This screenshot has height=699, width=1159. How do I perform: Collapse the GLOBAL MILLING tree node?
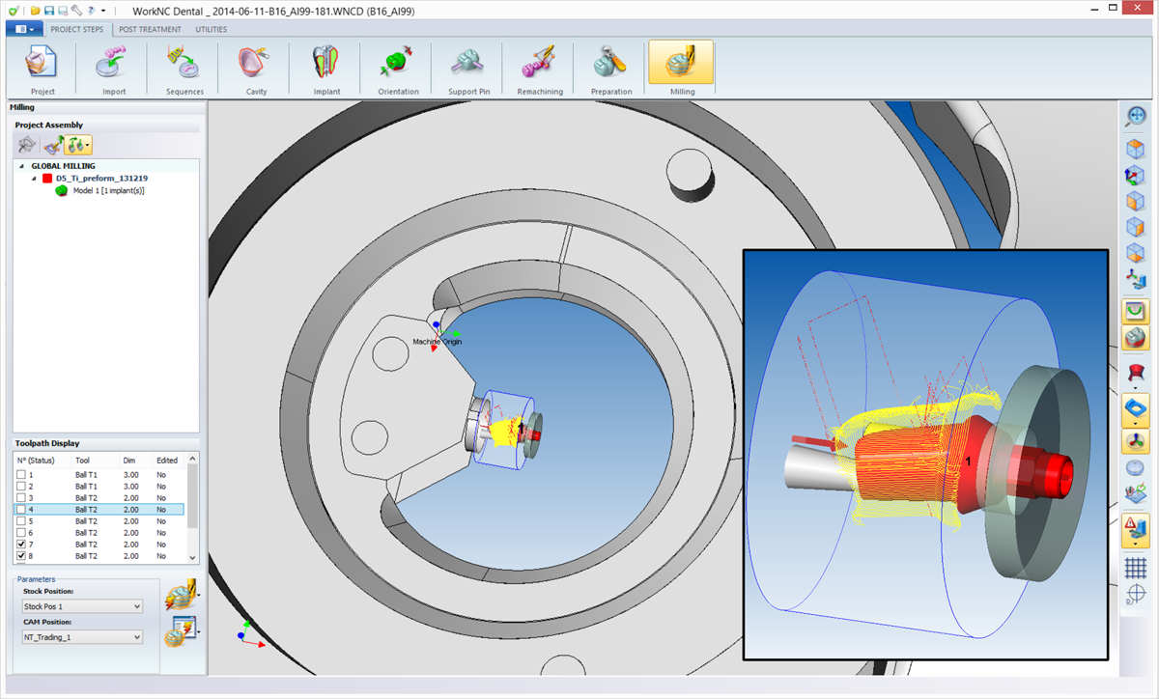pos(21,166)
